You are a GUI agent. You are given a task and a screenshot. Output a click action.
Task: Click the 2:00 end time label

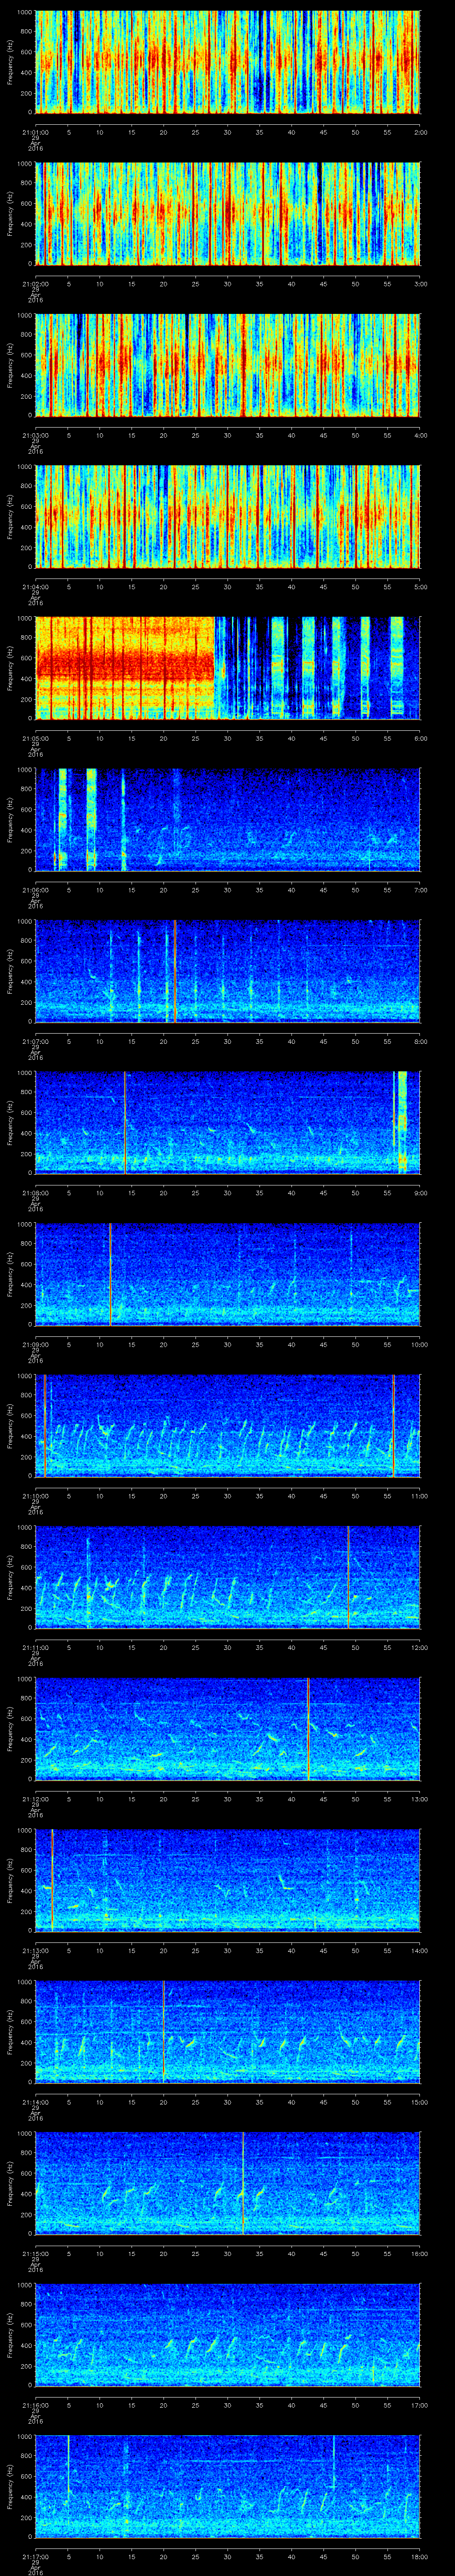pos(420,132)
